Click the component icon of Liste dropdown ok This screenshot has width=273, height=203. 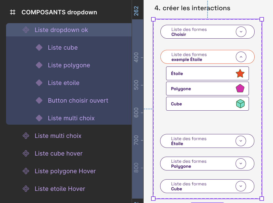click(x=26, y=30)
